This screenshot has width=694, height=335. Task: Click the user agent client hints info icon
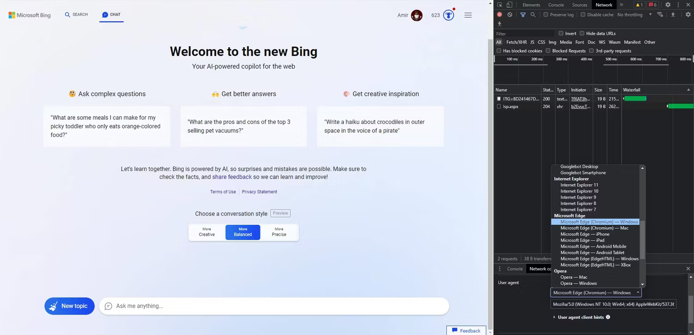click(x=608, y=317)
